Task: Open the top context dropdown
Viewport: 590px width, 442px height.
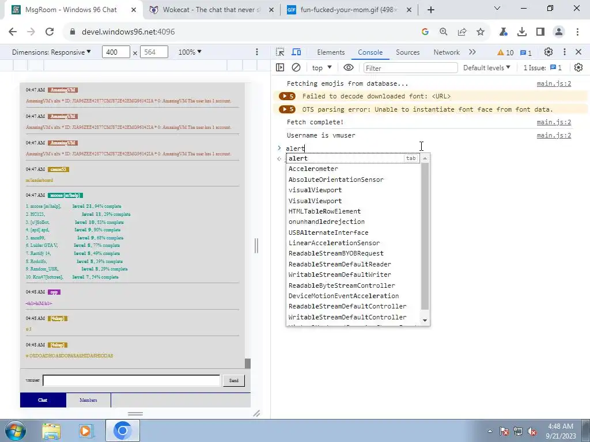Action: 322,68
